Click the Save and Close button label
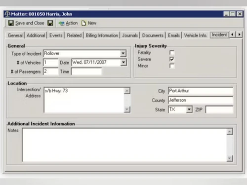Screen dimensions: 247x185 click(30, 23)
